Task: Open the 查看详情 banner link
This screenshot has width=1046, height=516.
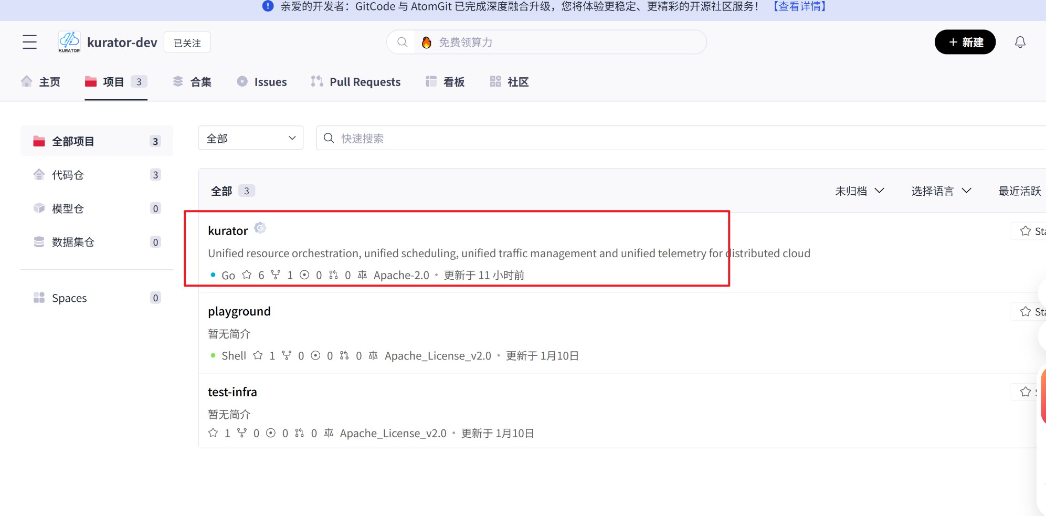Action: tap(799, 6)
